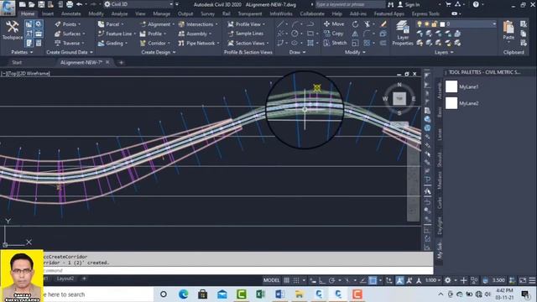This screenshot has height=302, width=537.
Task: Open the Analyze ribbon tab
Action: (x=119, y=13)
